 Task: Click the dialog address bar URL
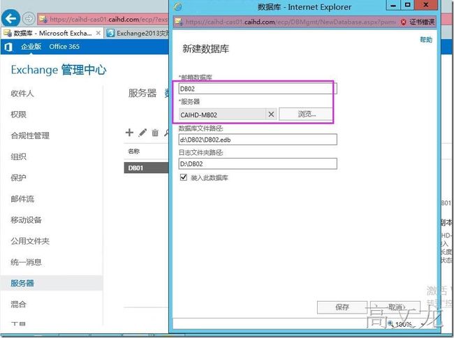click(291, 22)
